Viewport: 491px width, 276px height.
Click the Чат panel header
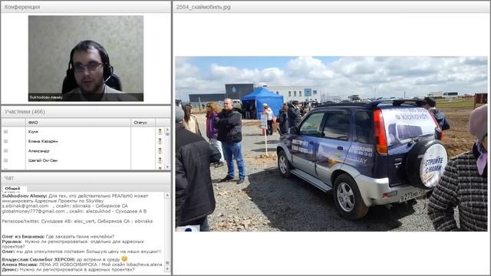coord(86,178)
